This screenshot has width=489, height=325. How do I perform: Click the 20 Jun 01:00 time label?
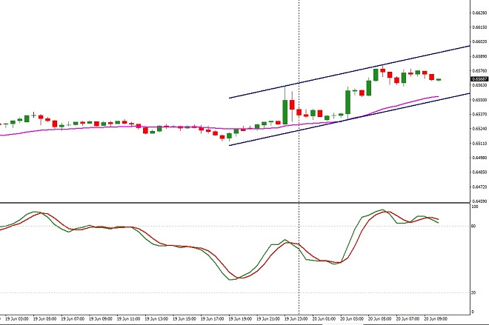coord(324,319)
